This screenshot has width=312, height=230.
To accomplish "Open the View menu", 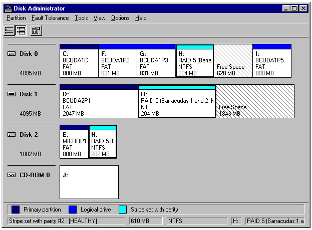I will coord(99,18).
